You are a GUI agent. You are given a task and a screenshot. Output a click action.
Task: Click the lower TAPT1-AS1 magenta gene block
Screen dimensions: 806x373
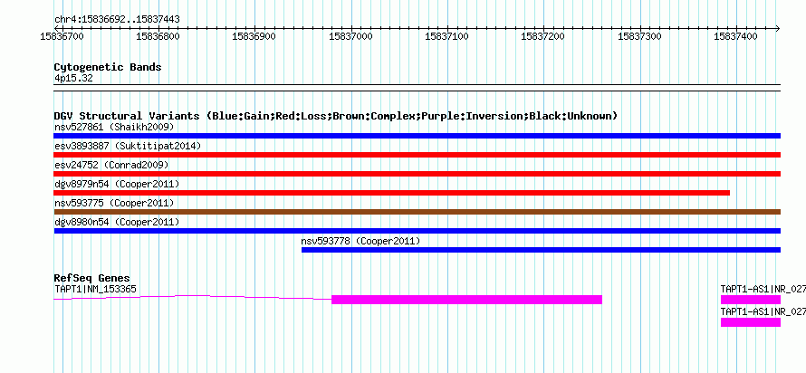[x=751, y=322]
